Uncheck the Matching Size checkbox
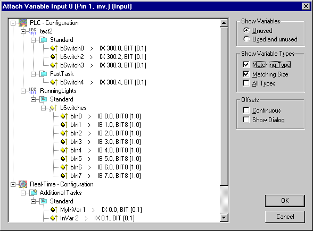313x231 pixels. click(x=246, y=74)
